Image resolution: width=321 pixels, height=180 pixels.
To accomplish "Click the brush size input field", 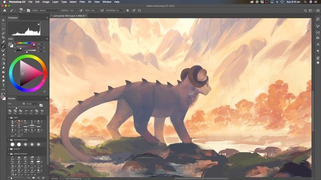I will pyautogui.click(x=32, y=103).
